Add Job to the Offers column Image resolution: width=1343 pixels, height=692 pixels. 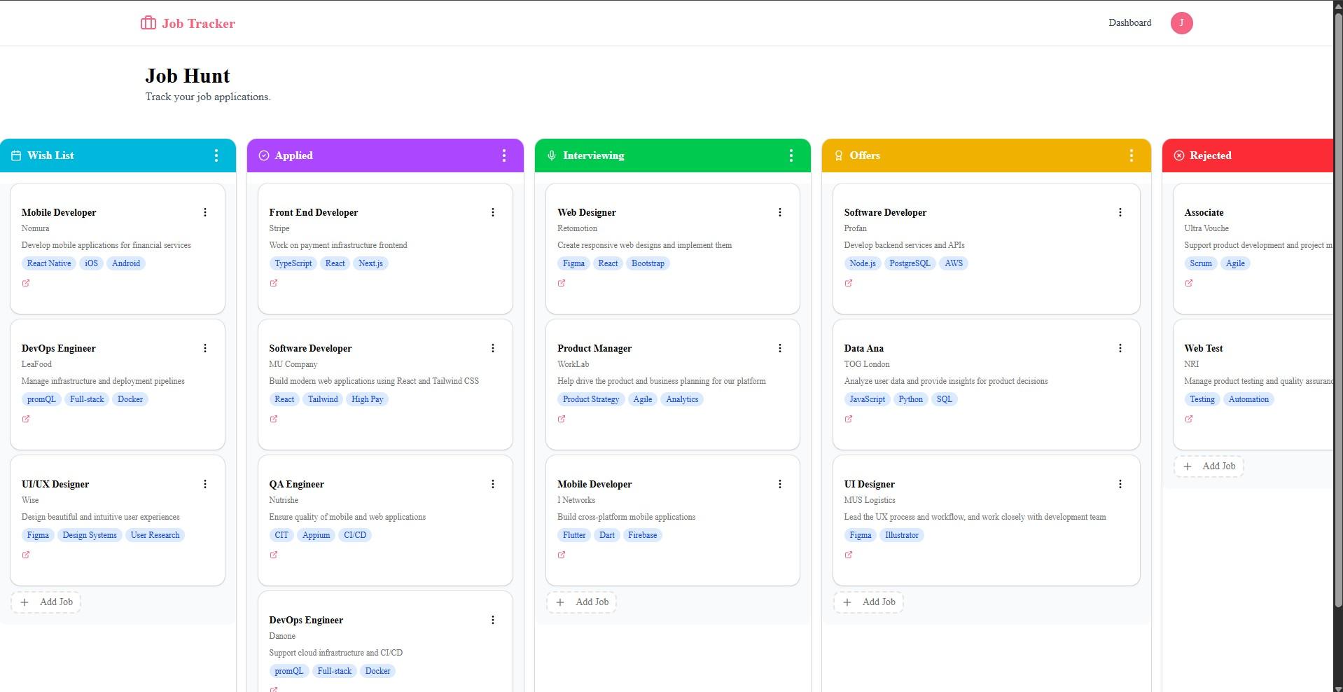click(868, 602)
